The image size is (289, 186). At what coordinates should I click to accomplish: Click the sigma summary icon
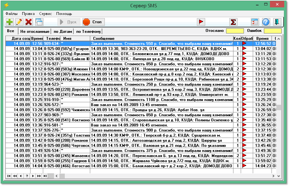(233, 22)
